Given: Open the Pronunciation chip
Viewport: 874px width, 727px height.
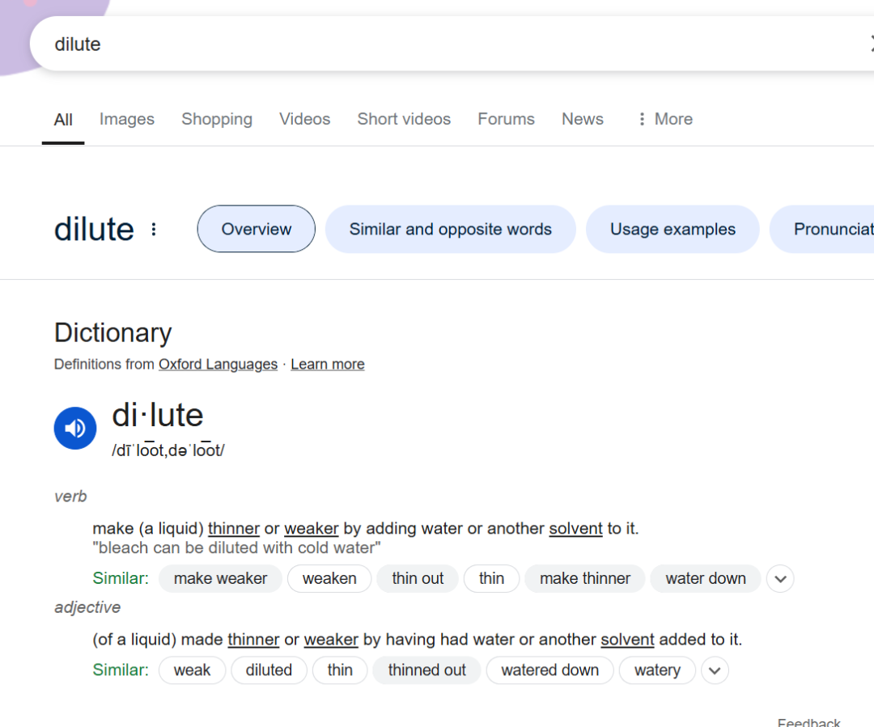Looking at the screenshot, I should (x=822, y=229).
